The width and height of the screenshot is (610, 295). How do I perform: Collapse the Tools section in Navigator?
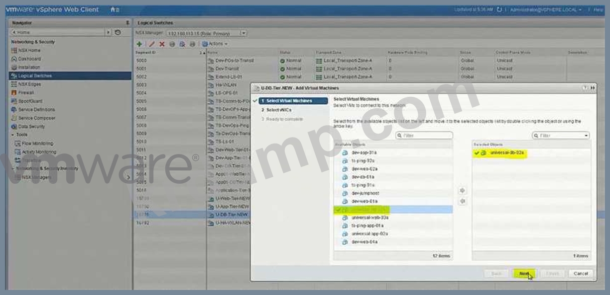pyautogui.click(x=13, y=135)
